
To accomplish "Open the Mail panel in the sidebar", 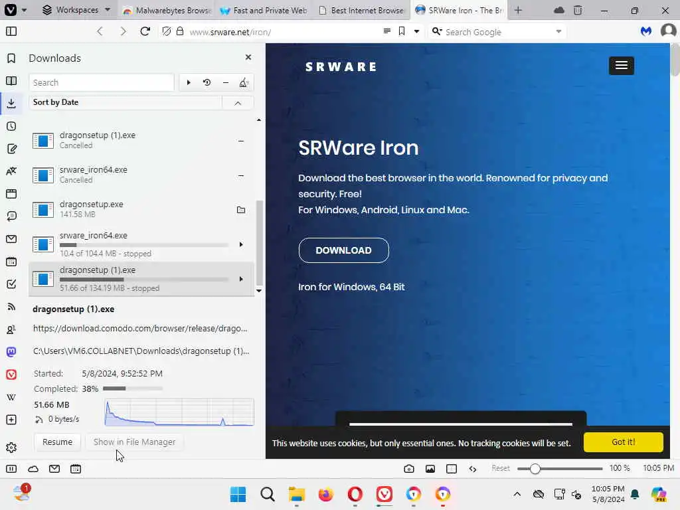I will point(11,239).
